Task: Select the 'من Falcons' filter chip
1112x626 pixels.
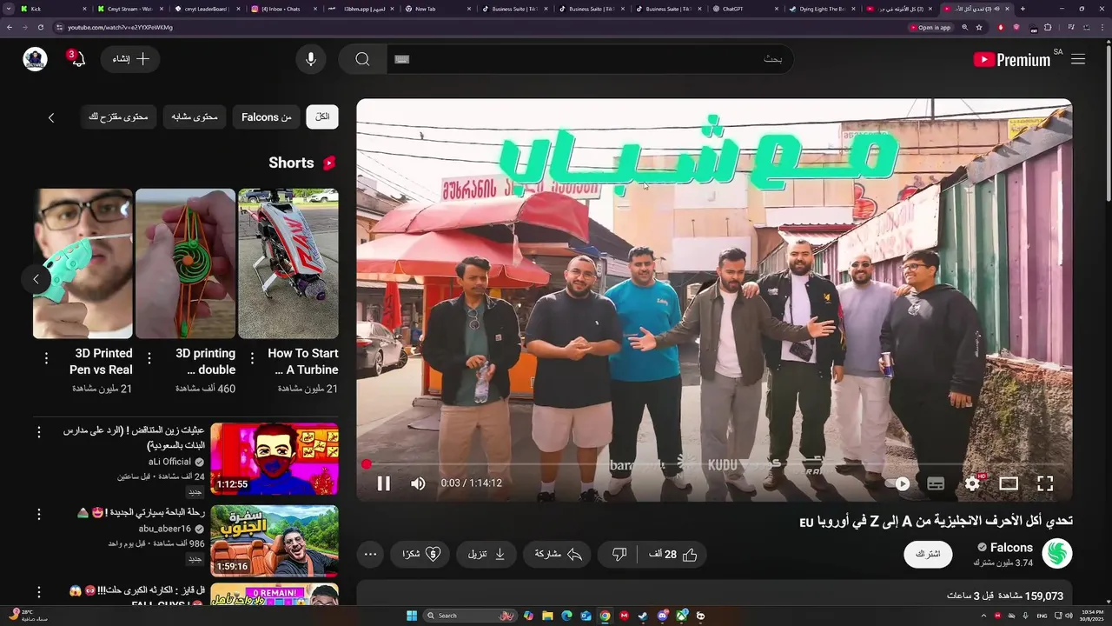Action: point(266,117)
